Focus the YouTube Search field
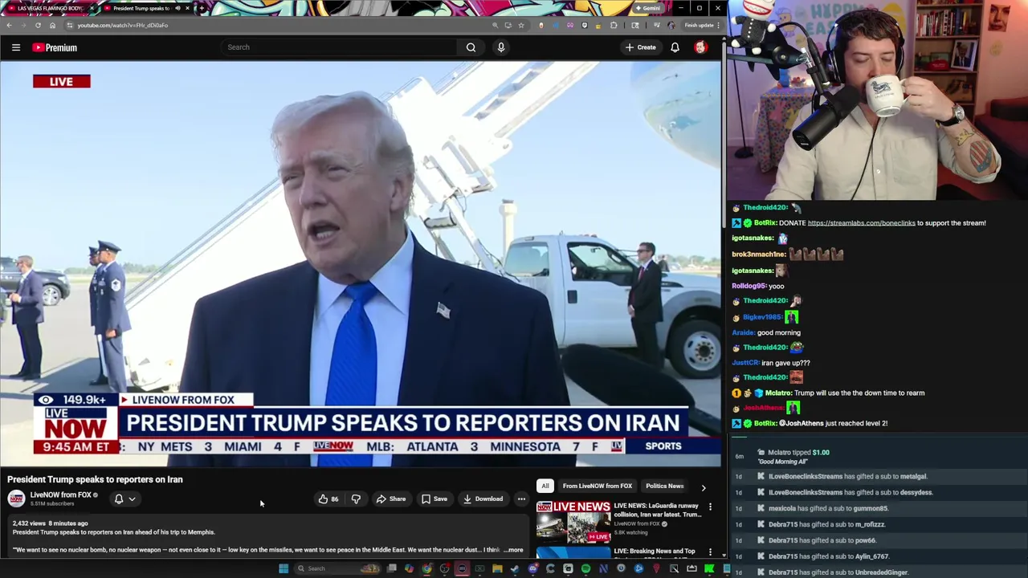Viewport: 1028px width, 578px height. 339,47
